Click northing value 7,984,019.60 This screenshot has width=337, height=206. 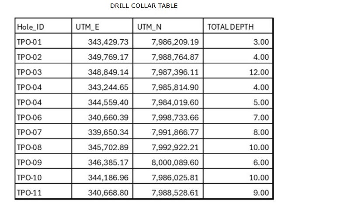(x=175, y=102)
